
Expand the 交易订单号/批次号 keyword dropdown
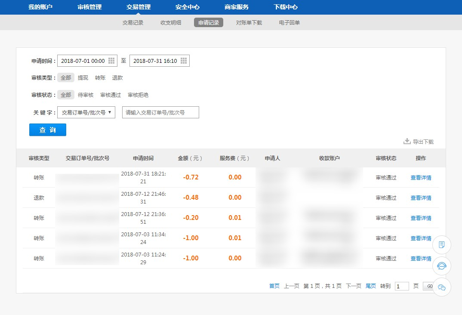point(86,112)
